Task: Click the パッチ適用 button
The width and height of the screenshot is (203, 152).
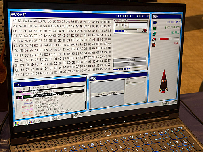Action: [x=130, y=60]
